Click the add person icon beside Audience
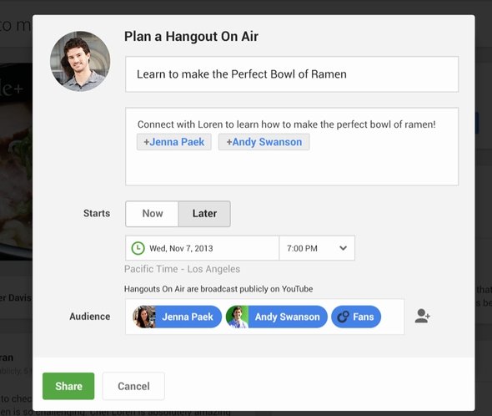492x416 pixels. tap(422, 316)
